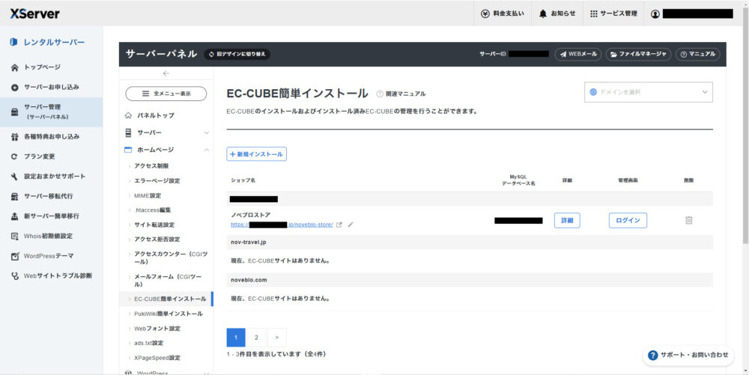The height and width of the screenshot is (375, 749).
Task: Click trash delete icon for ノベブロストア
Action: coord(689,220)
